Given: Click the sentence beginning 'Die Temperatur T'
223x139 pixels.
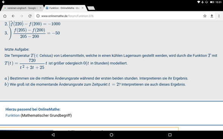Looking at the screenshot, I should [111, 55].
